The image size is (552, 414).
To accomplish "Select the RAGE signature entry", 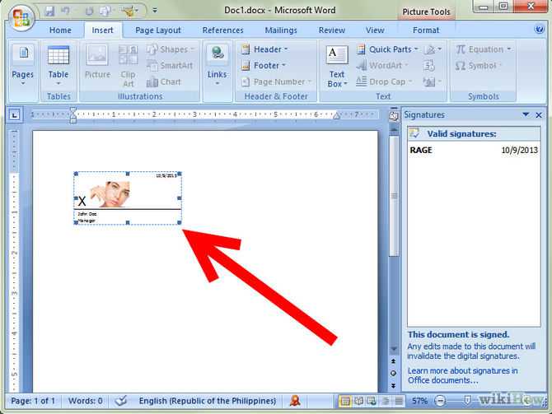I will pos(474,150).
